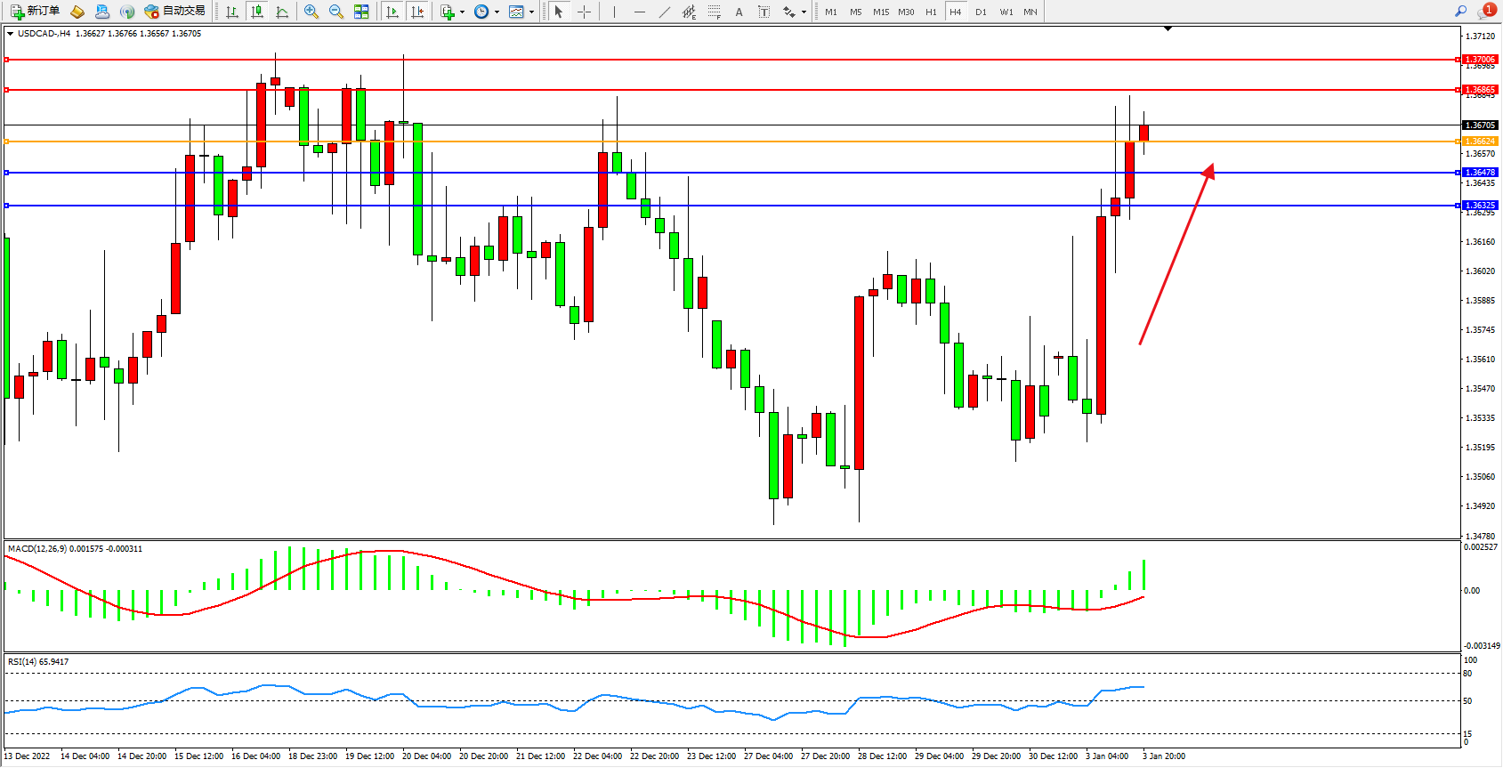The height and width of the screenshot is (768, 1503).
Task: Switch chart to bar chart display
Action: [232, 12]
